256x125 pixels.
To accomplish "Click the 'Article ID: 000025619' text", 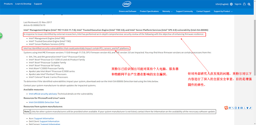I will tap(35, 25).
